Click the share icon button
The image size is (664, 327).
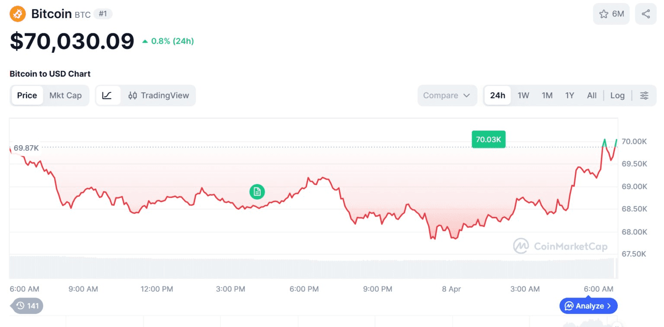(645, 14)
